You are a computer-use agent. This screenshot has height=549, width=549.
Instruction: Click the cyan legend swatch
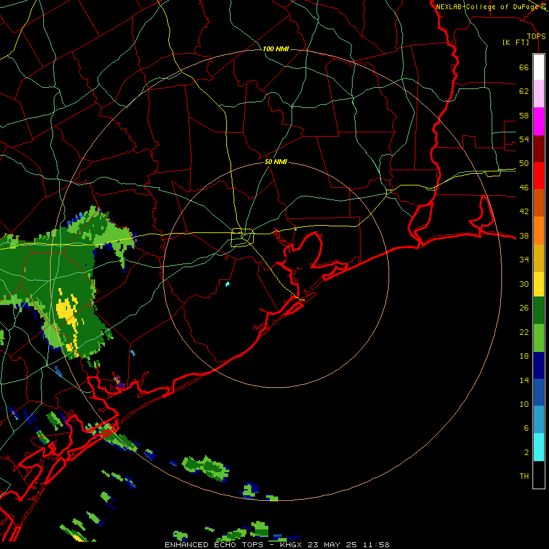539,447
